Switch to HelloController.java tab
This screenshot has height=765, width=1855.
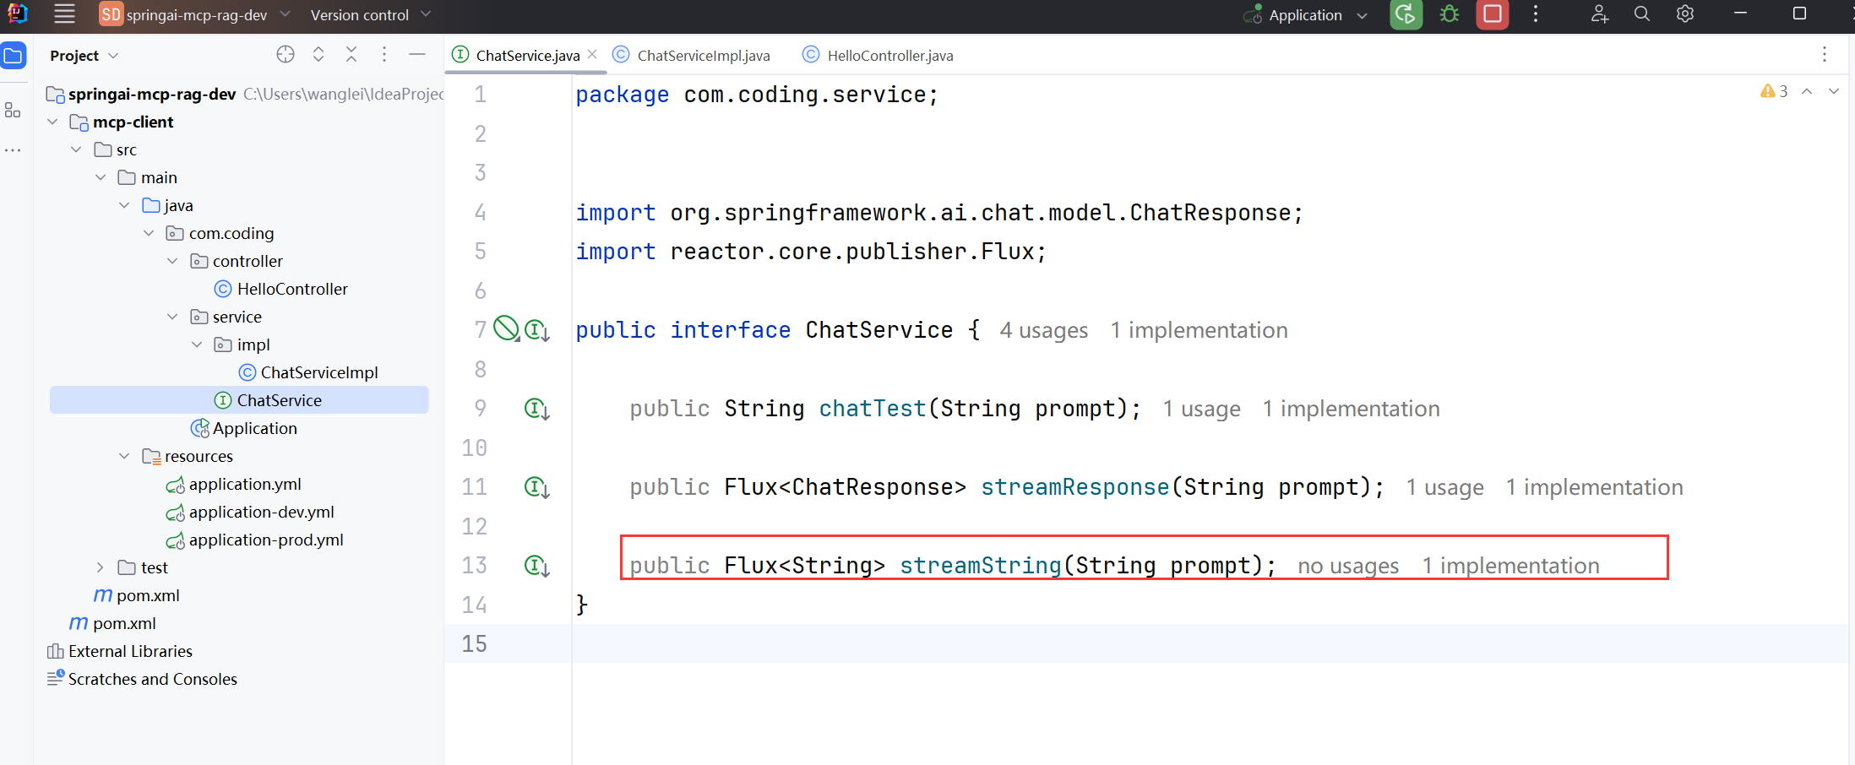click(889, 56)
